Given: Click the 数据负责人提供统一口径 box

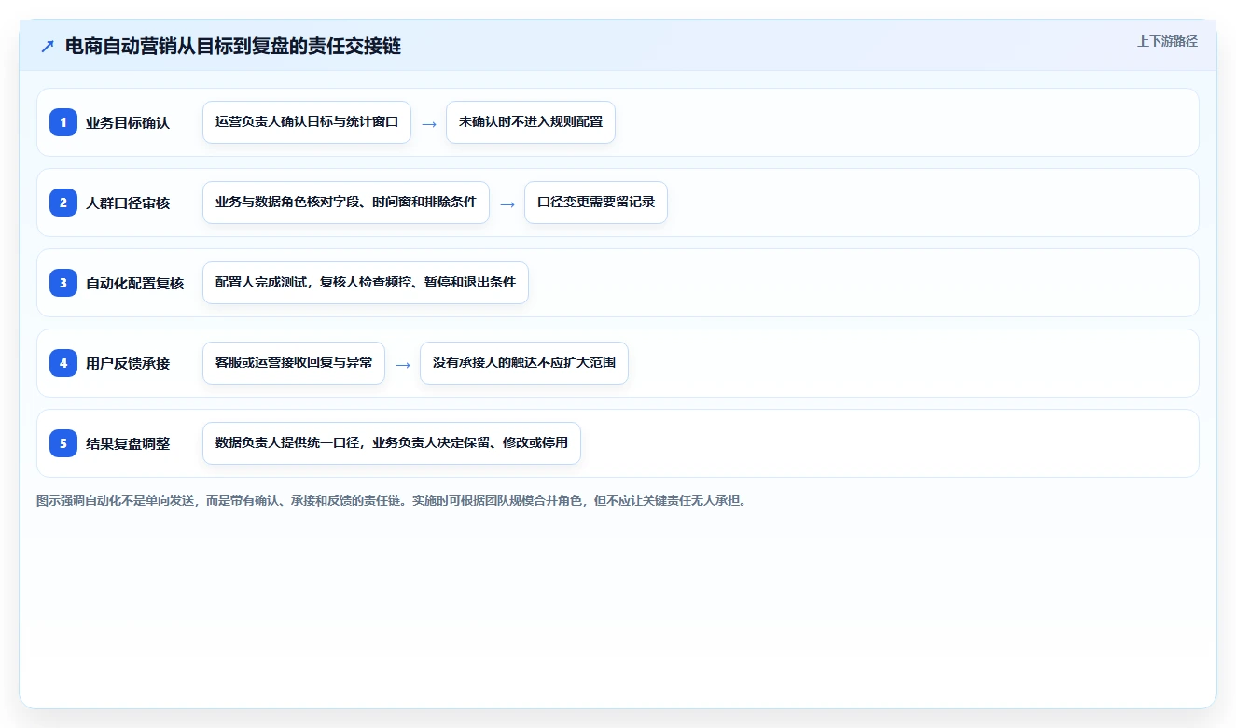Looking at the screenshot, I should [392, 443].
